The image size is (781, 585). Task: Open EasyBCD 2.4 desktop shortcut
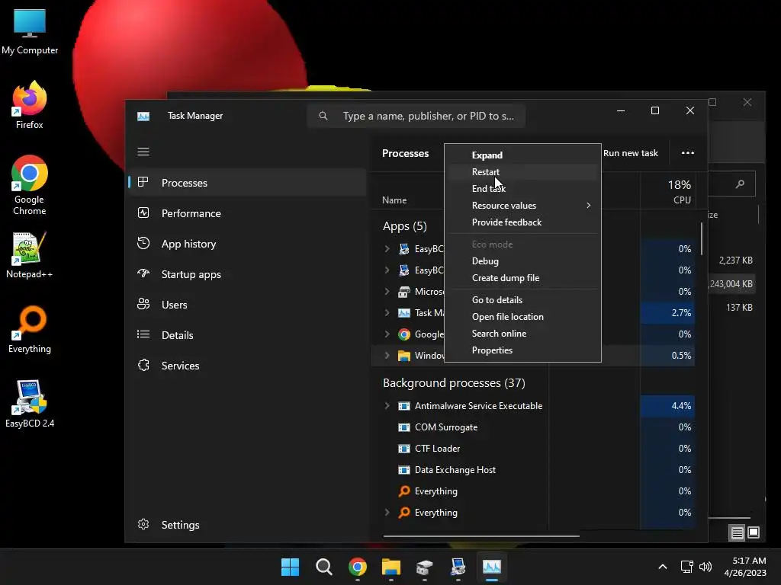click(x=30, y=404)
